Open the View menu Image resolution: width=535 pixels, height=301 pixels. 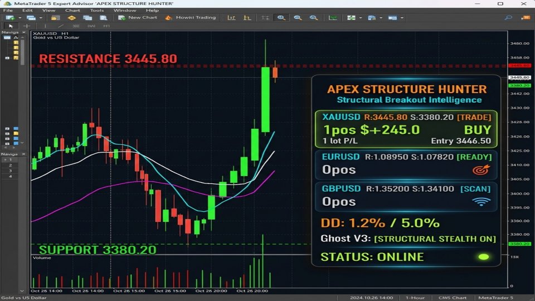pyautogui.click(x=49, y=10)
